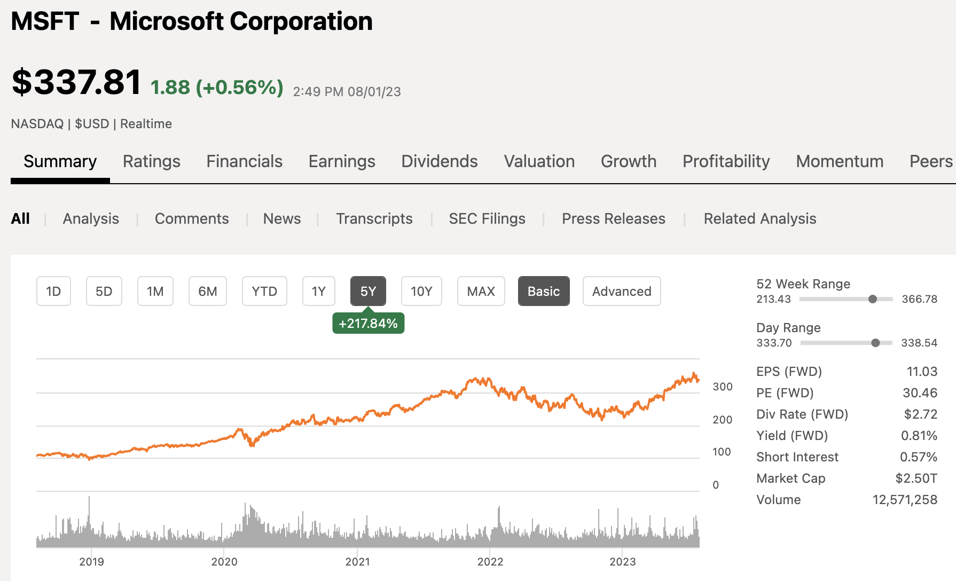Click the 52 Week Range label
956x581 pixels.
coord(803,284)
